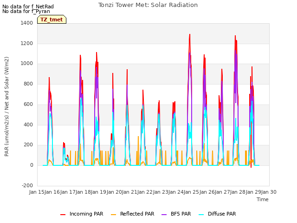Click the 600 y-axis tick label
The image size is (297, 223).
[x=28, y=104]
